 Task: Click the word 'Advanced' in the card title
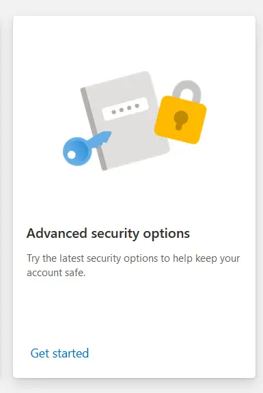point(57,233)
